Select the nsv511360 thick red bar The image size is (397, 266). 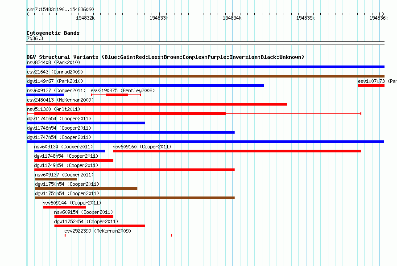130,114
